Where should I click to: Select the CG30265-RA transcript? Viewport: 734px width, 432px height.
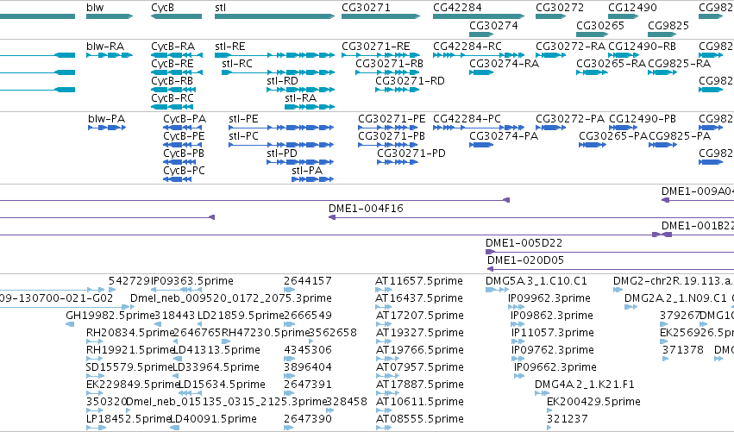pyautogui.click(x=593, y=72)
